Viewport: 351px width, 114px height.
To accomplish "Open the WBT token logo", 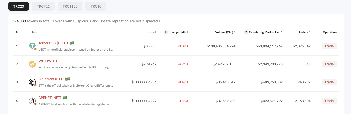I will point(32,64).
